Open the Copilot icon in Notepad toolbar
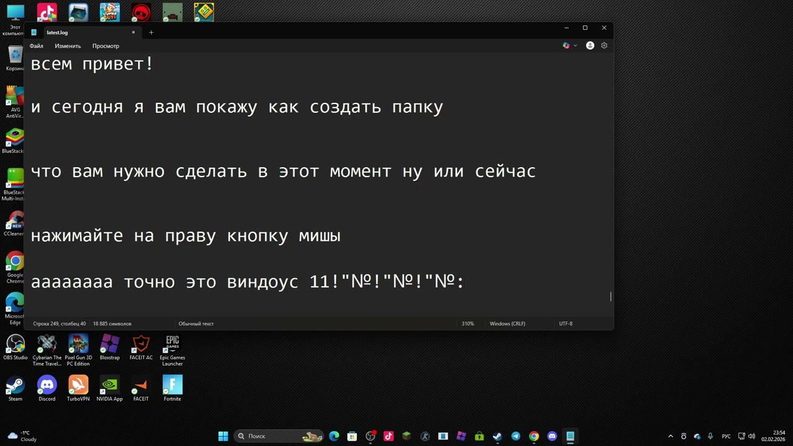The height and width of the screenshot is (446, 793). pyautogui.click(x=566, y=45)
